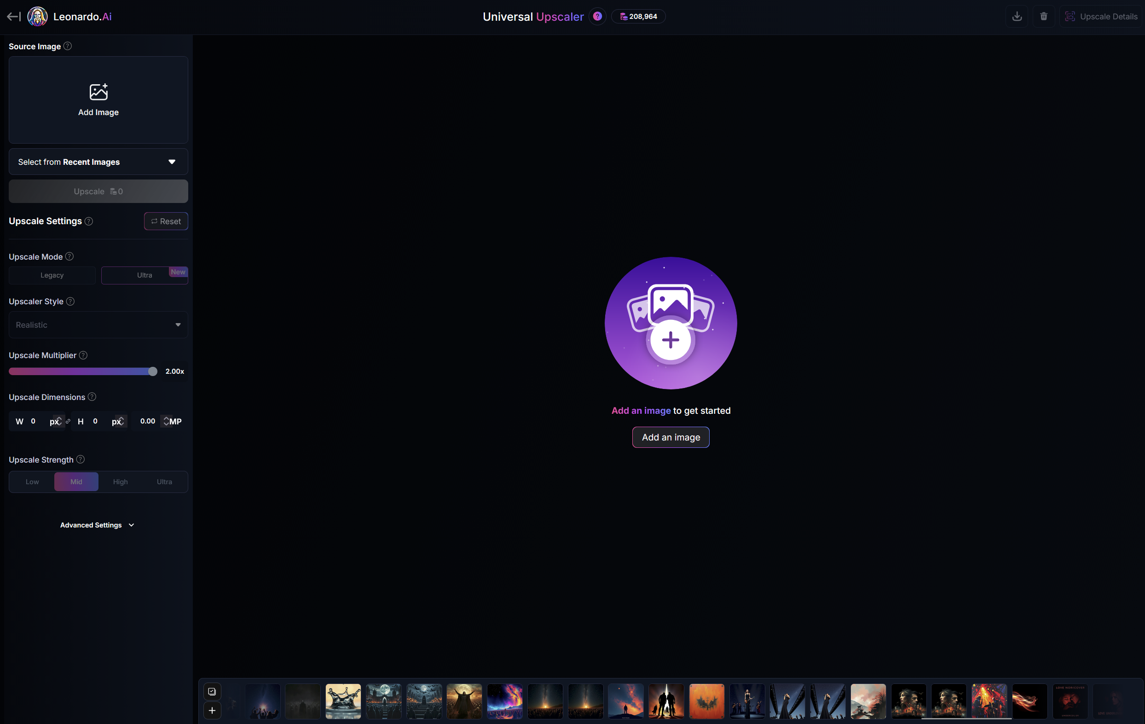Image resolution: width=1145 pixels, height=724 pixels.
Task: Click the width-height link lock icon
Action: [x=68, y=422]
